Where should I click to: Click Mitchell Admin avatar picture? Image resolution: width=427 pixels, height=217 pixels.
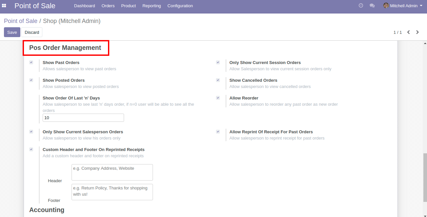tap(386, 6)
